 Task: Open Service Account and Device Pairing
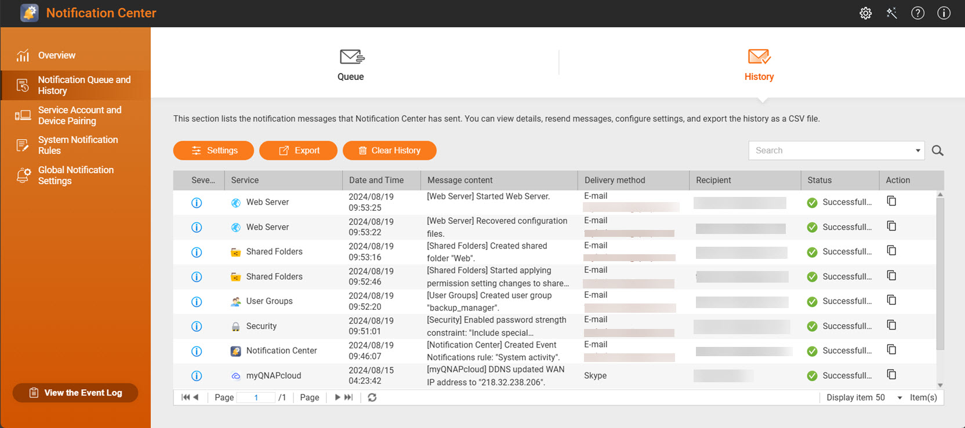75,115
